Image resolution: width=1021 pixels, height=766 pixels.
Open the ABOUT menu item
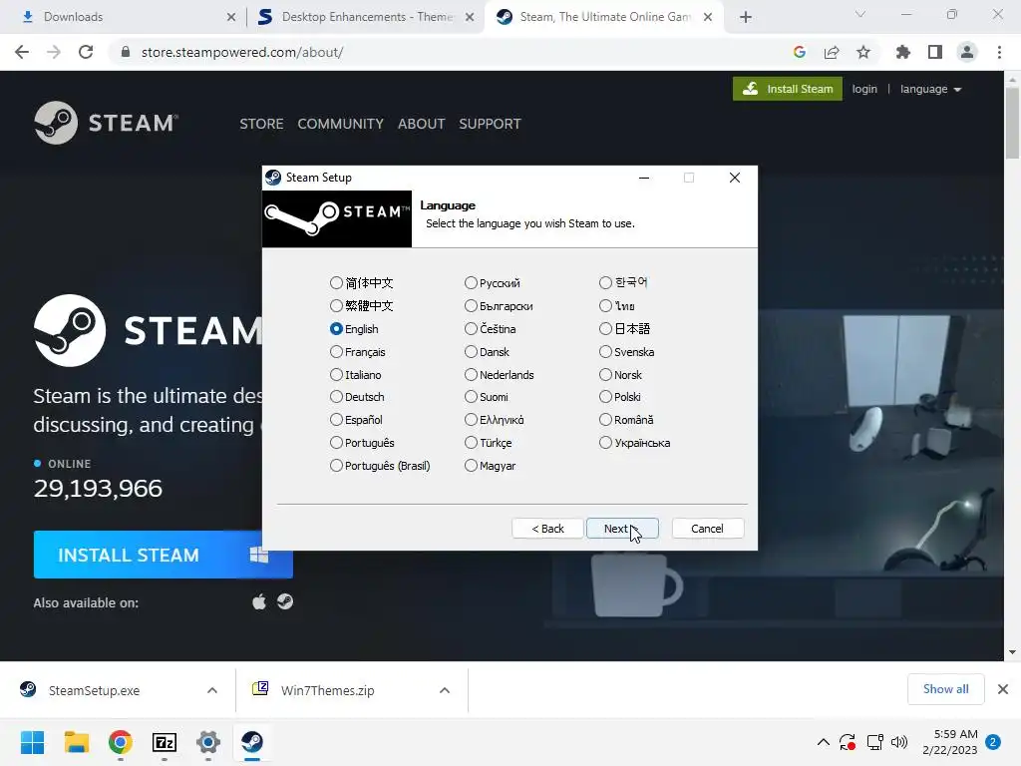(x=422, y=124)
